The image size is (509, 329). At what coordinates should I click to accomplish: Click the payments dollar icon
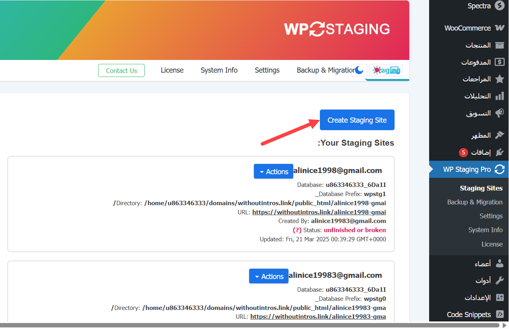coord(499,62)
